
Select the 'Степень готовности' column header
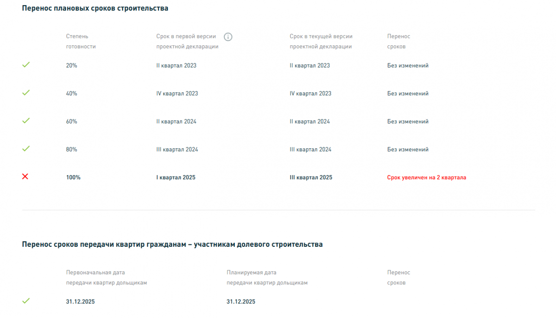pos(81,41)
